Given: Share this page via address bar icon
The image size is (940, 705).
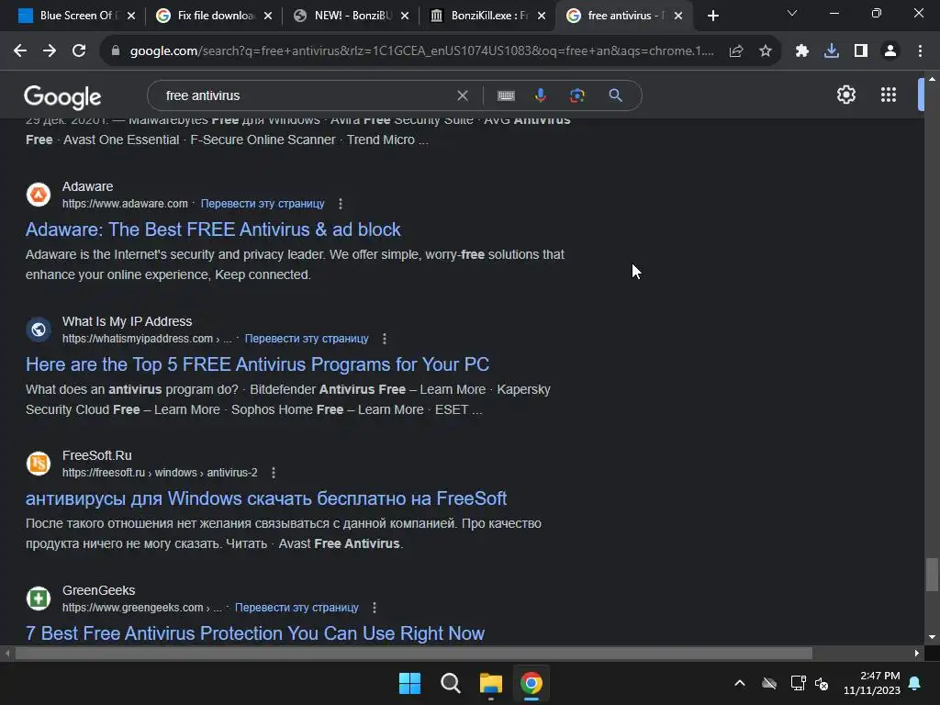Looking at the screenshot, I should (x=736, y=51).
